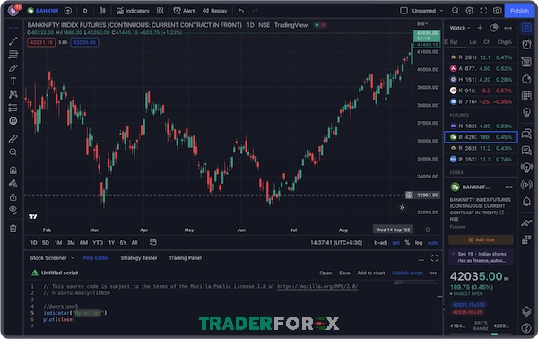Viewport: 538px width, 339px height.
Task: Toggle the set session option
Action: (396, 242)
